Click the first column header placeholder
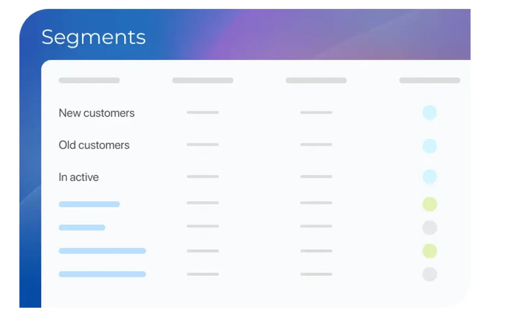Viewport: 507px width, 319px height. 89,80
